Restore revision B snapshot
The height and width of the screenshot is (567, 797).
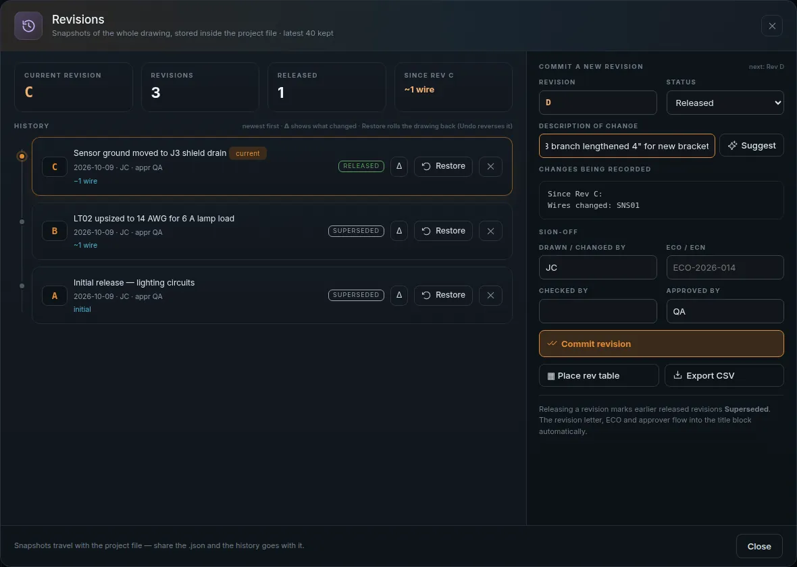click(x=443, y=231)
